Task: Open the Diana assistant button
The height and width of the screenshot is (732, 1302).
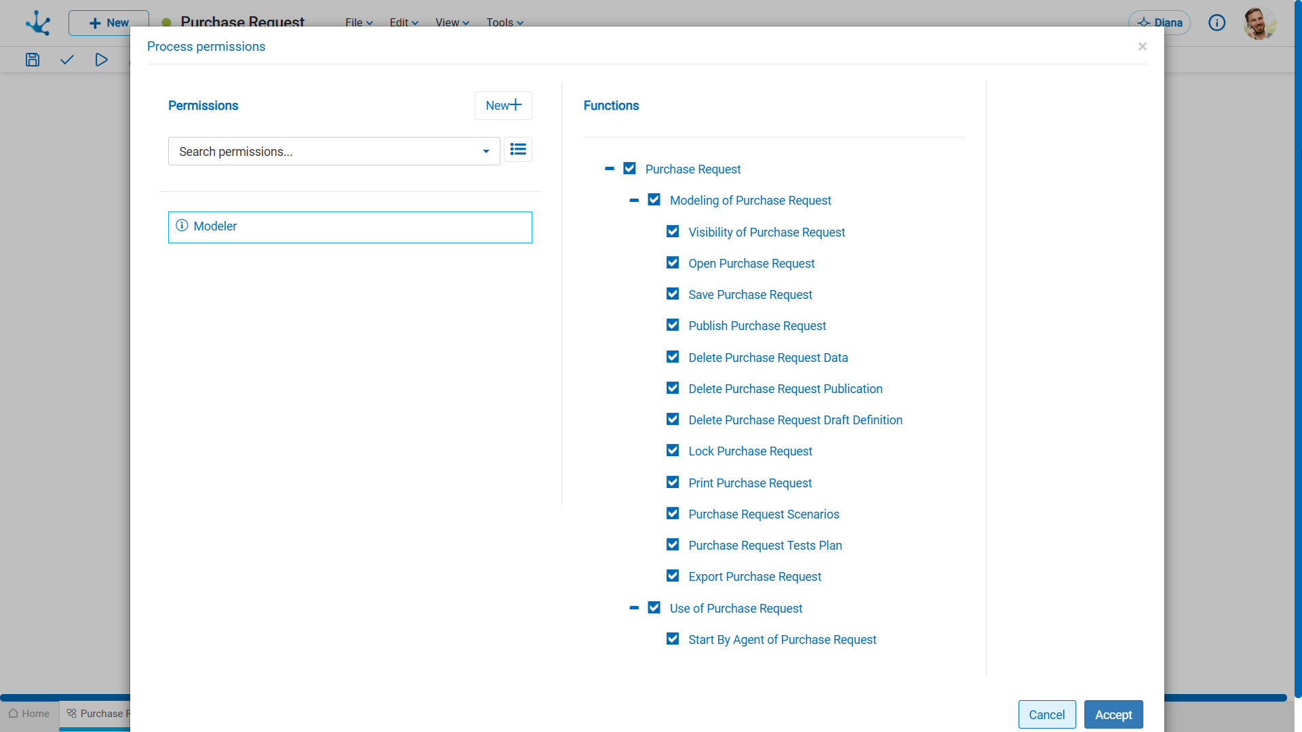Action: pos(1159,22)
